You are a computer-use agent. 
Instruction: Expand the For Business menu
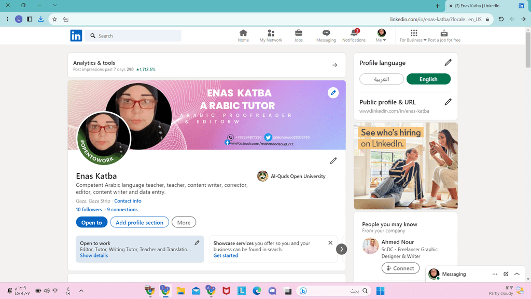tap(413, 36)
